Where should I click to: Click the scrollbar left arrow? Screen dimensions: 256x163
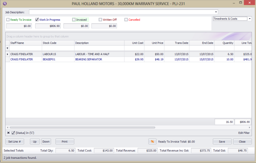tap(7, 128)
